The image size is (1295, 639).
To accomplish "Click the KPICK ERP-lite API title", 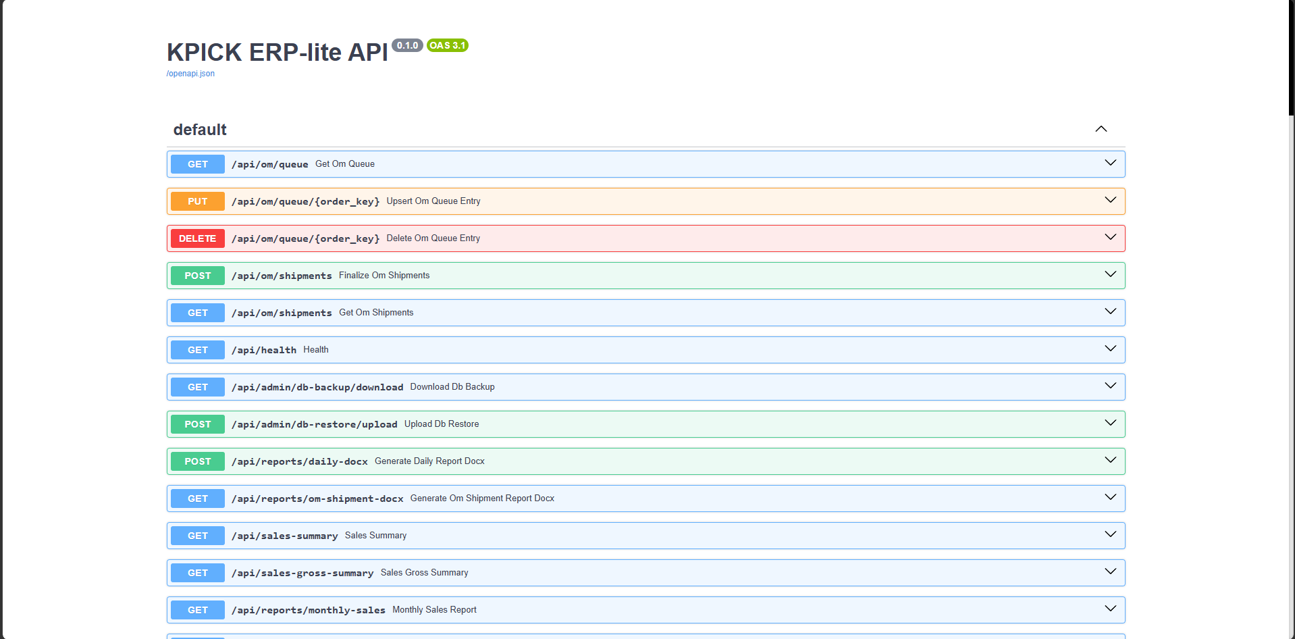I will (277, 52).
